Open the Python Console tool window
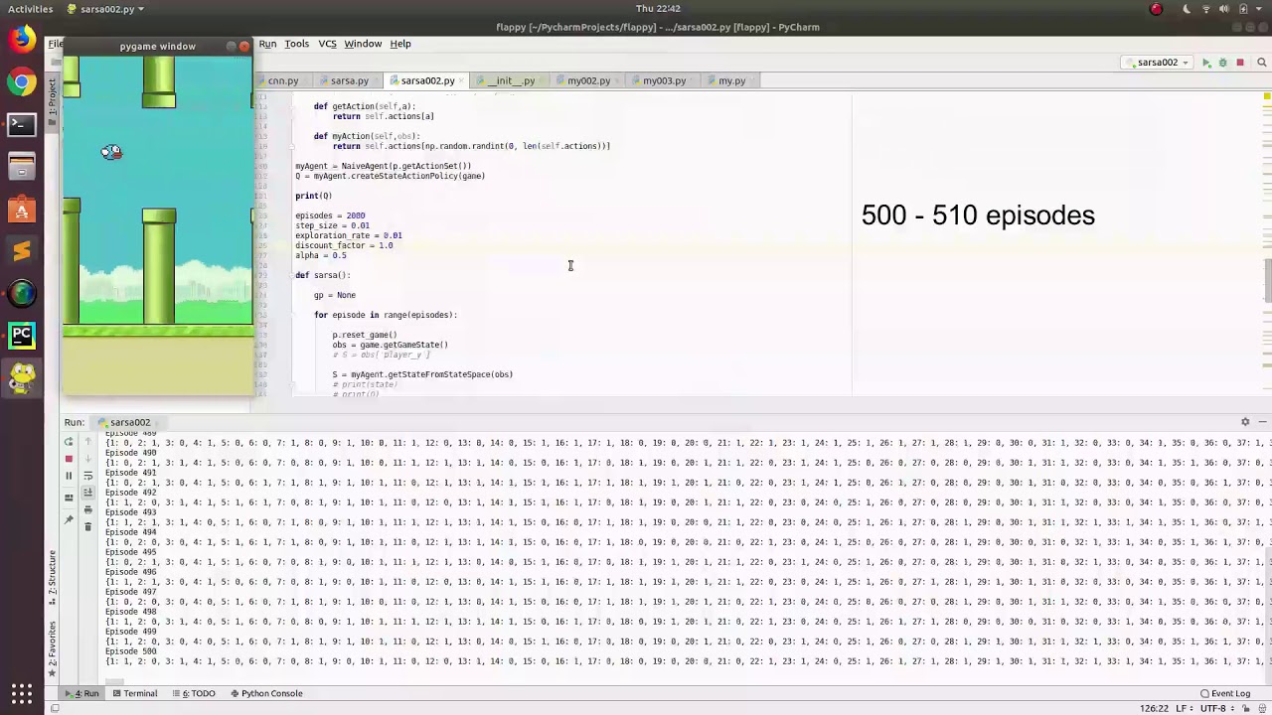 pos(265,693)
